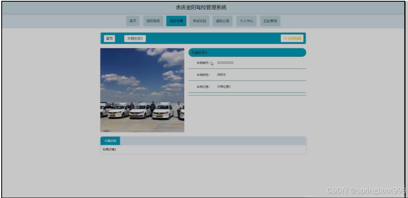The width and height of the screenshot is (408, 198).
Task: Open the 考试项目 tab
Action: [199, 21]
